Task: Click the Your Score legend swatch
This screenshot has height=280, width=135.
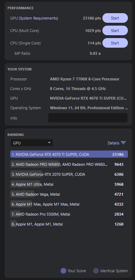Action: tap(63, 271)
